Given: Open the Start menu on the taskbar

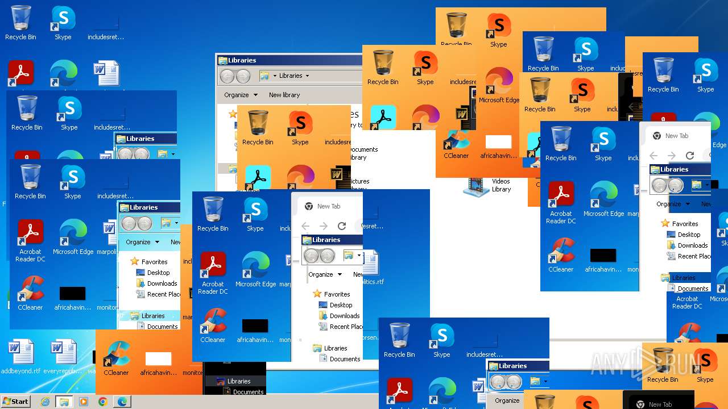Looking at the screenshot, I should [16, 401].
